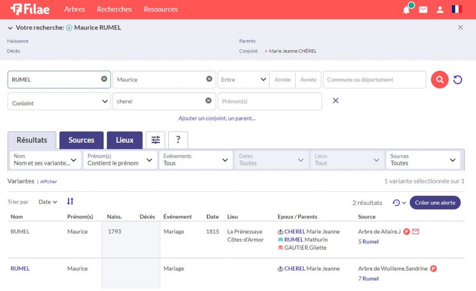Open the messages envelope icon in header
Screen dimensions: 476x291
pyautogui.click(x=423, y=10)
